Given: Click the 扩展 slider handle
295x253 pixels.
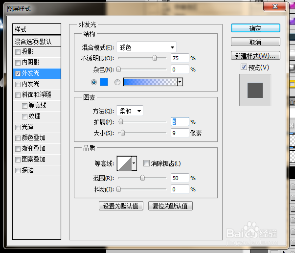Looking at the screenshot, I should [x=121, y=121].
